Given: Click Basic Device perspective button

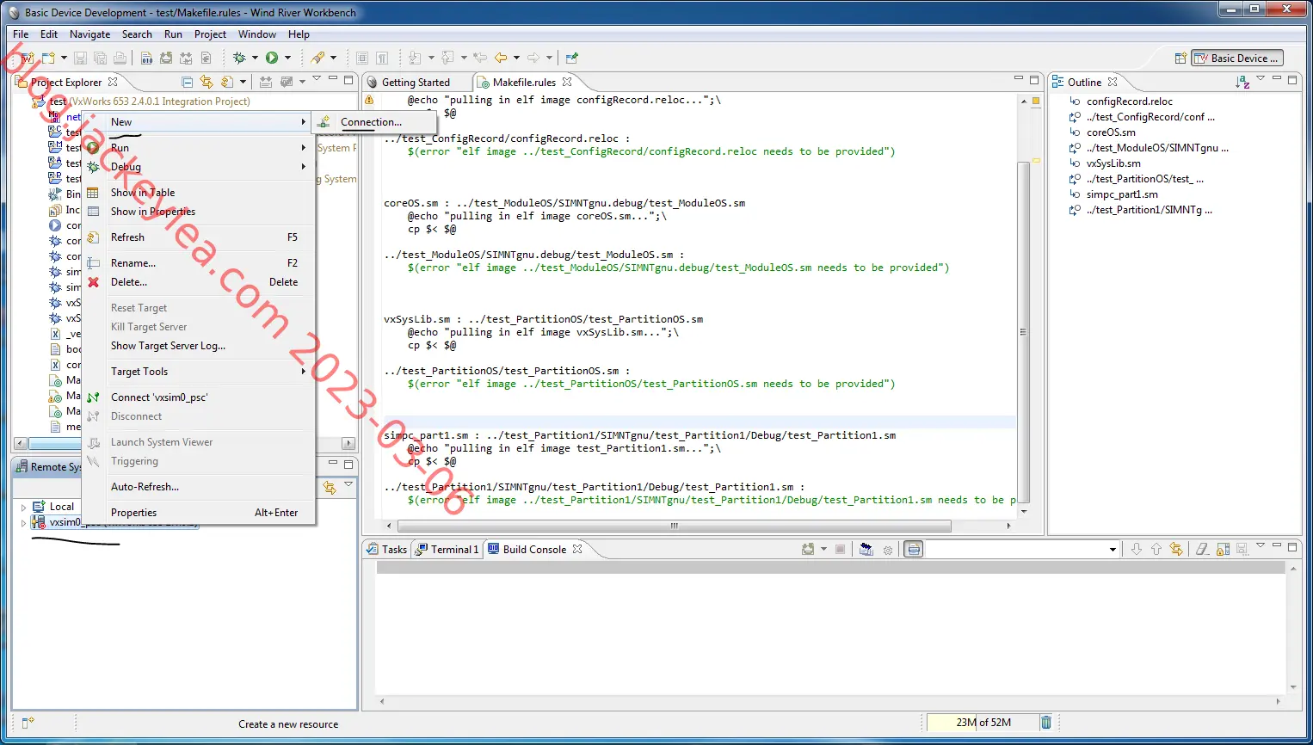Looking at the screenshot, I should tap(1238, 58).
